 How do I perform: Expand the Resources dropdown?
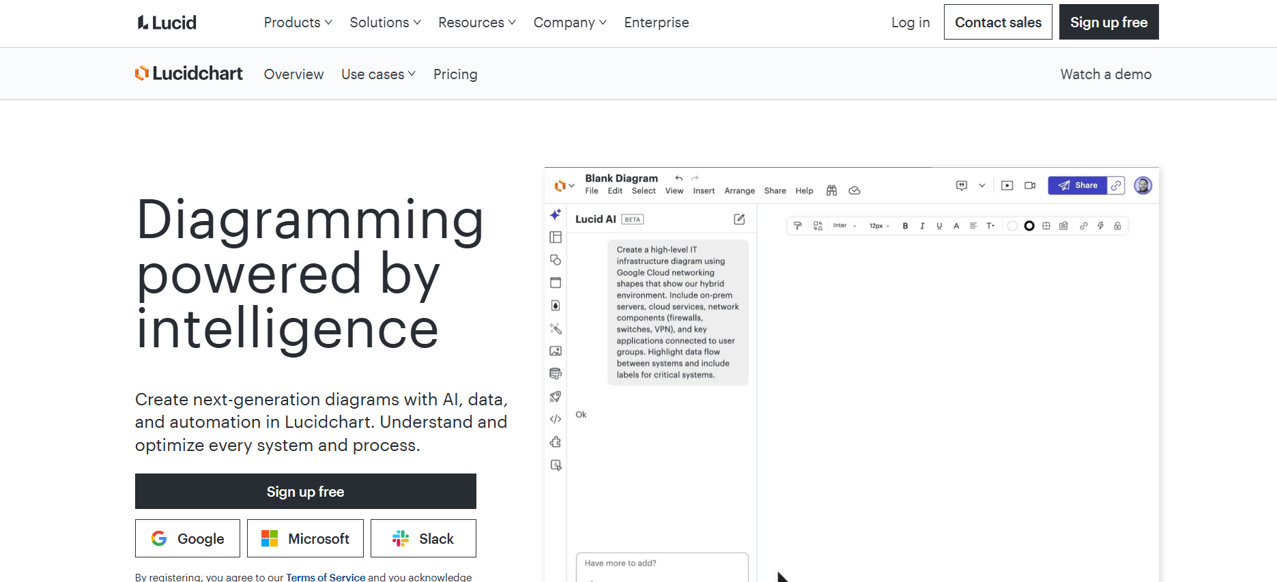477,23
